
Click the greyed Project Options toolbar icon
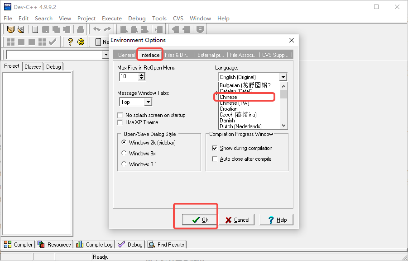click(x=200, y=29)
